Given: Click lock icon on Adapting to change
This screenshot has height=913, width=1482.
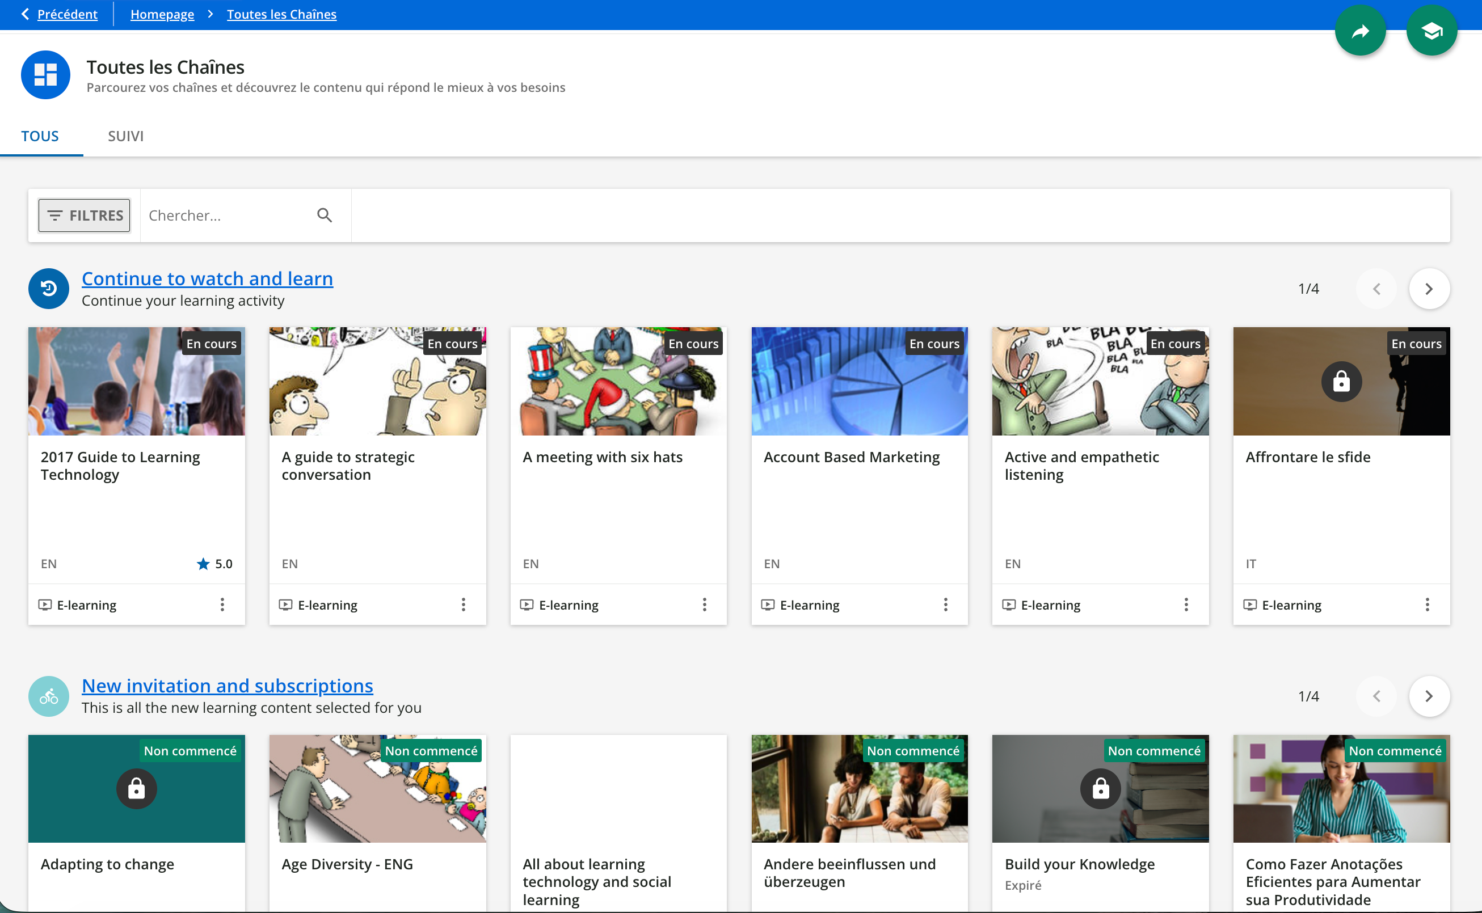Looking at the screenshot, I should [x=137, y=789].
